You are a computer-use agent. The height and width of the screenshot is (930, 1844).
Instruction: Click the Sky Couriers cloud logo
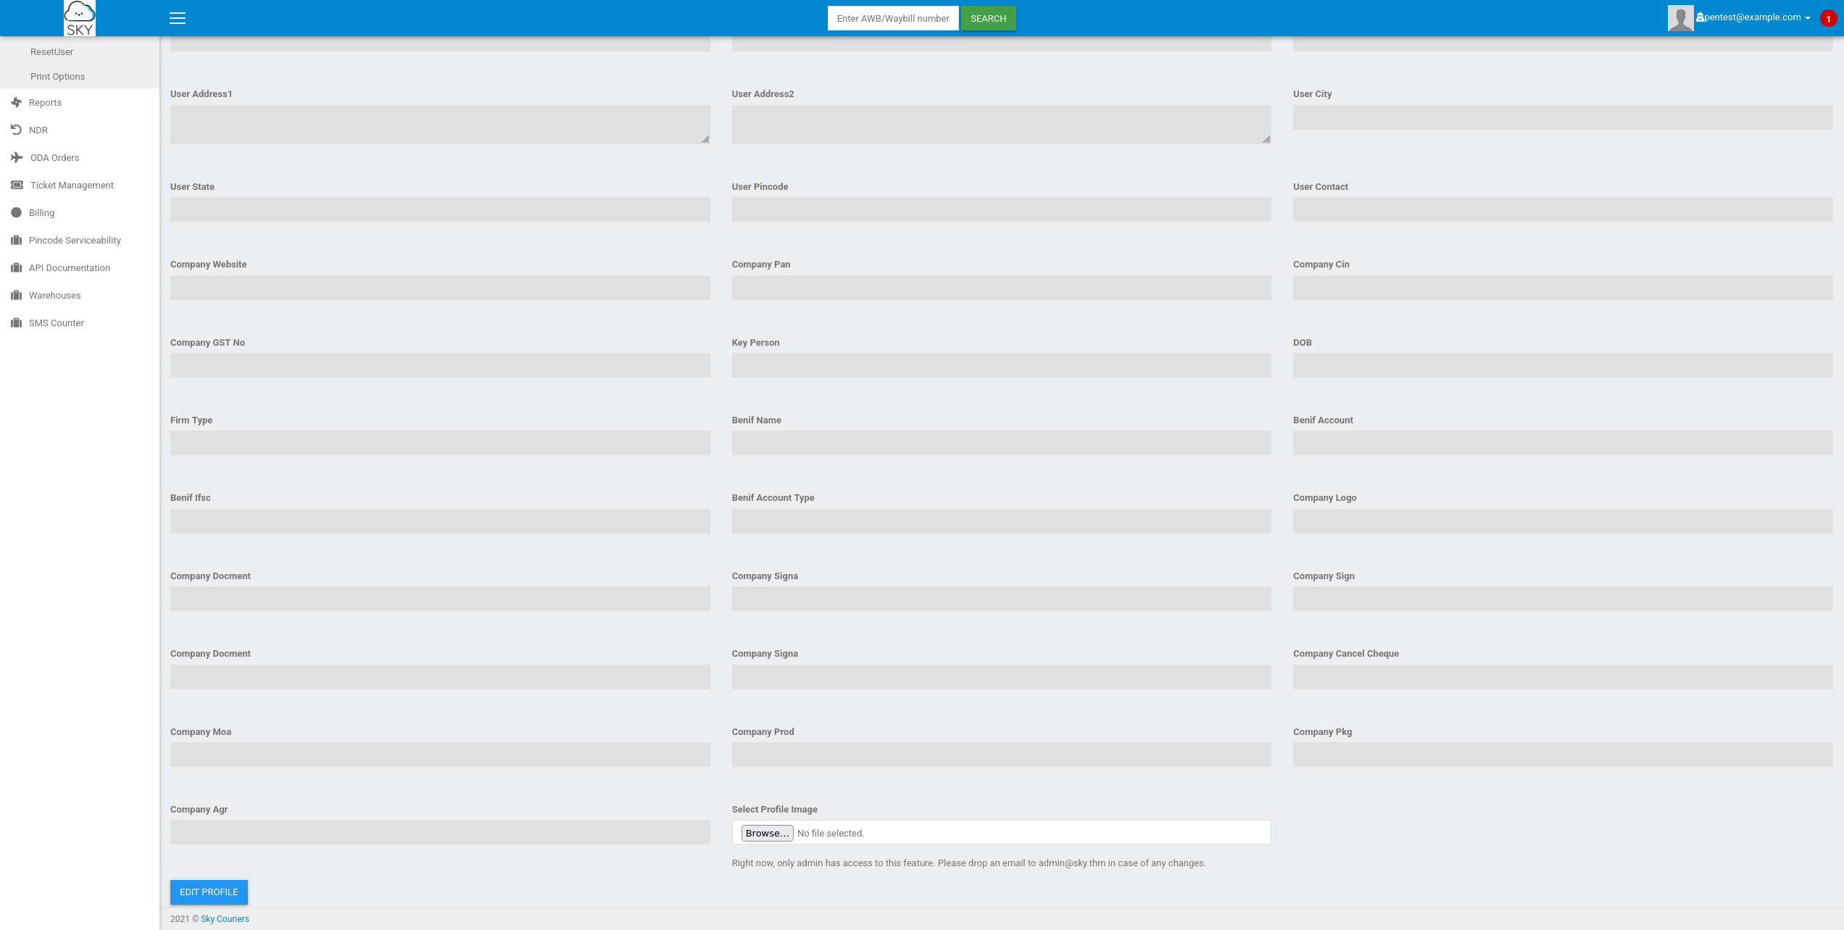[x=79, y=18]
